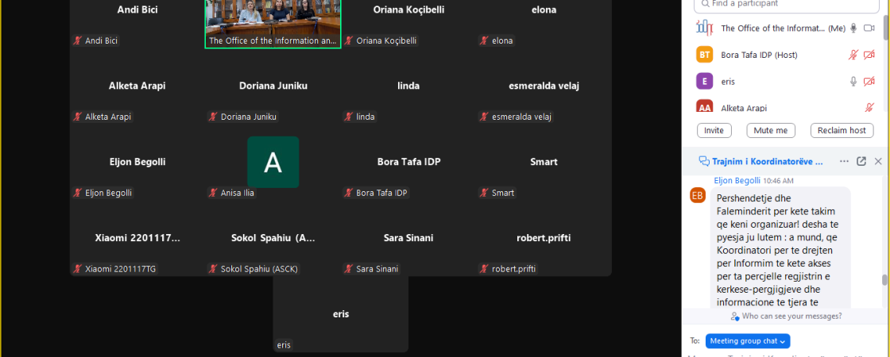
Task: Click the Invite button
Action: tap(714, 131)
